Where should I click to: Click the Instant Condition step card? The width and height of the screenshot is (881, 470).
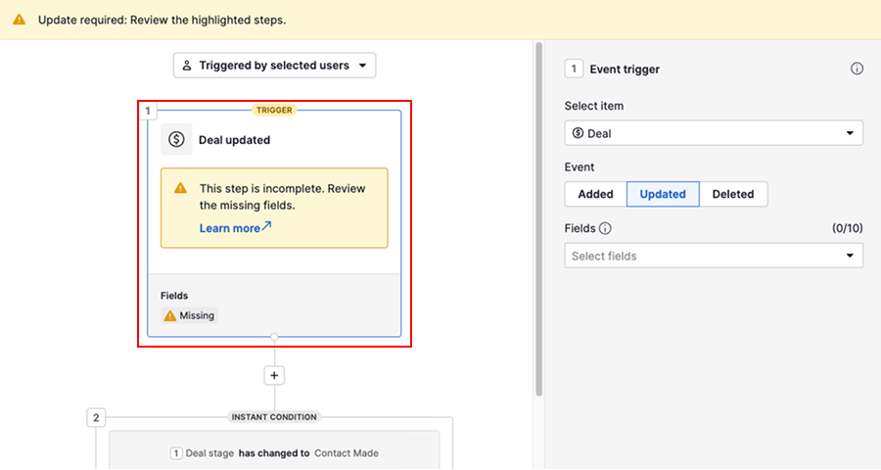point(274,452)
